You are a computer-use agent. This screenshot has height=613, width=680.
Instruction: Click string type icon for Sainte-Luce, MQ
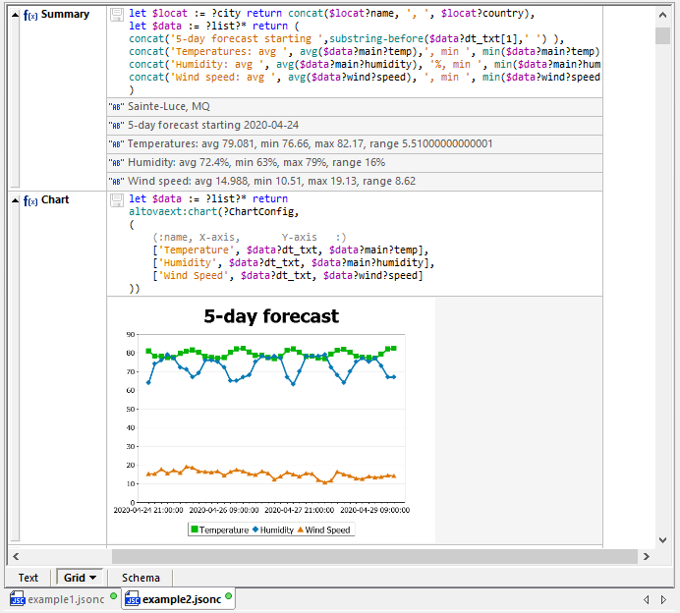tap(117, 106)
